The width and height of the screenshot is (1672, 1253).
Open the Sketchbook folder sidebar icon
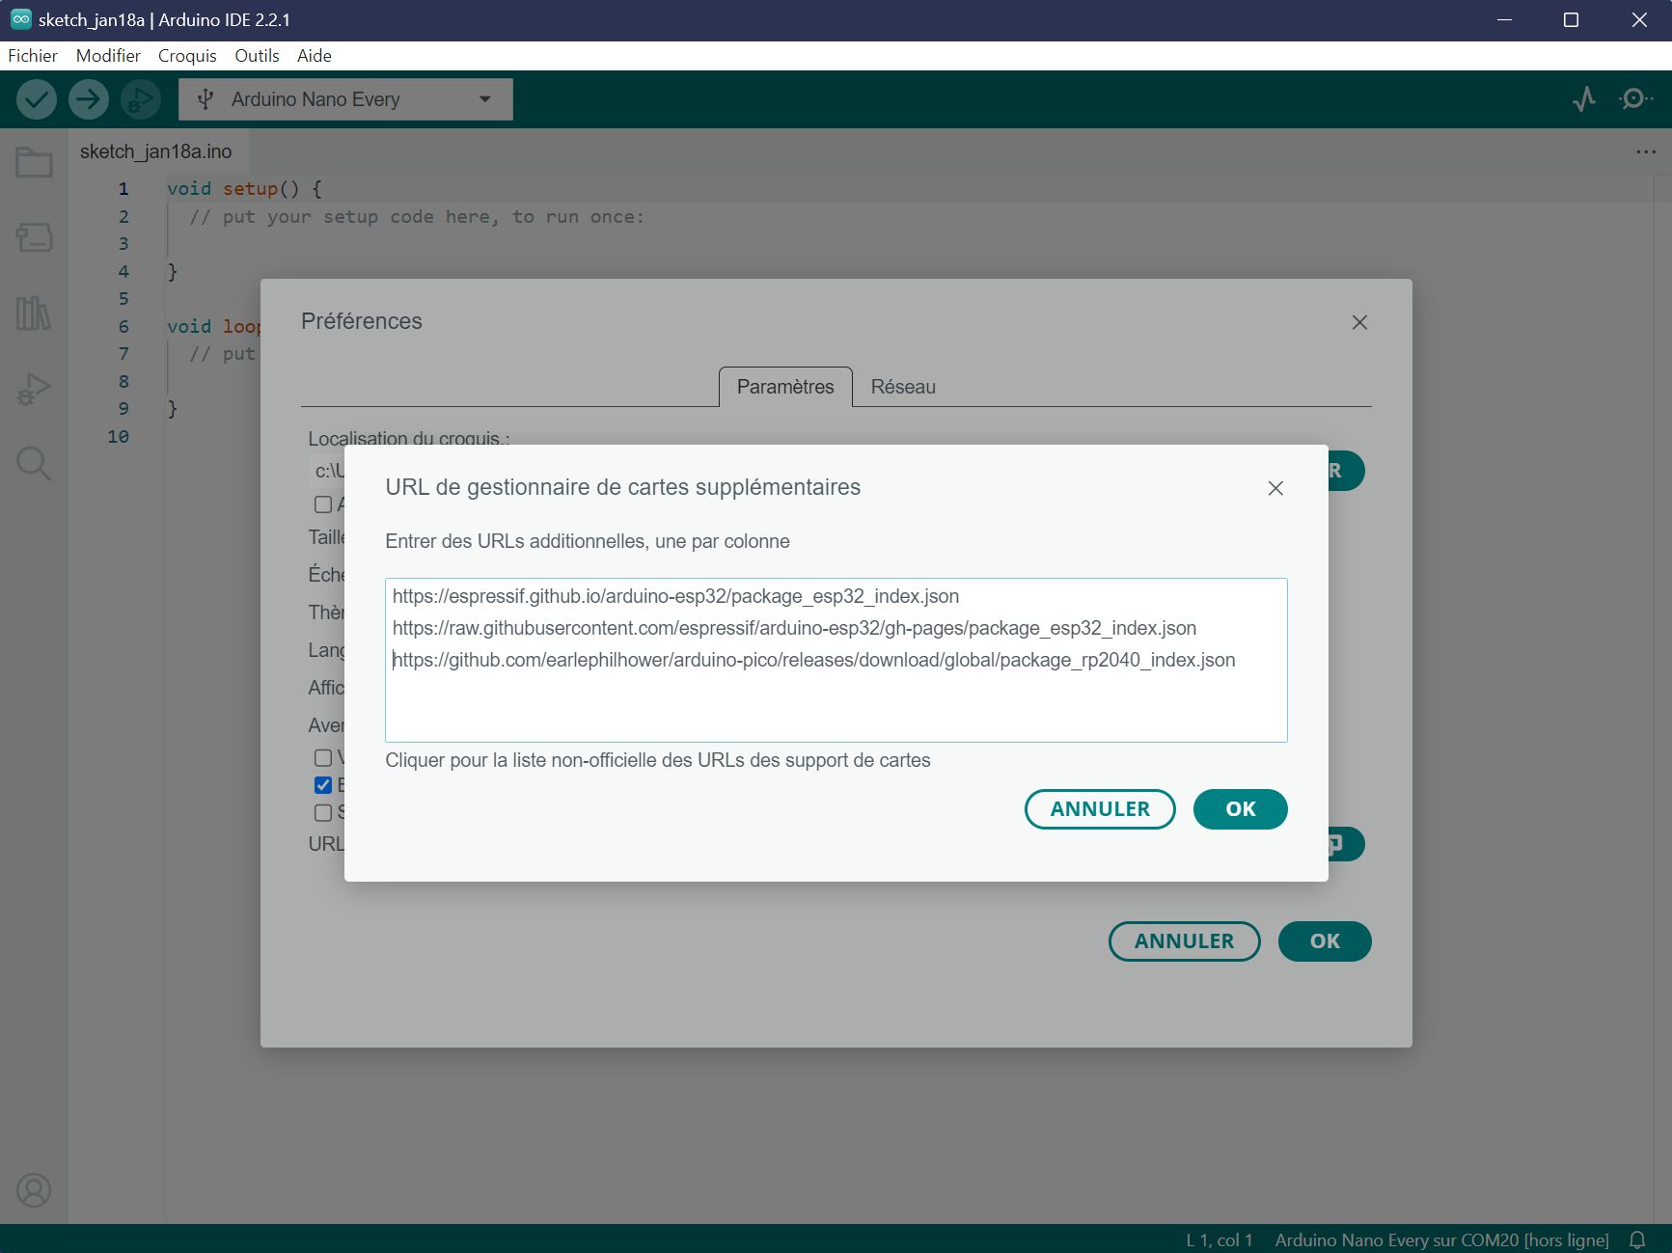(34, 162)
